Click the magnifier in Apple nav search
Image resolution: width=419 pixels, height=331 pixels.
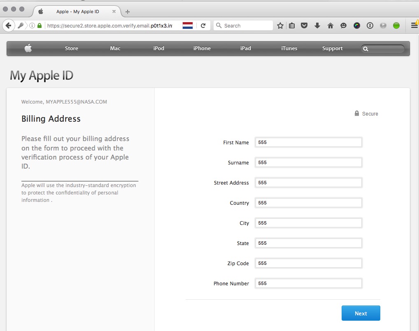pyautogui.click(x=365, y=49)
